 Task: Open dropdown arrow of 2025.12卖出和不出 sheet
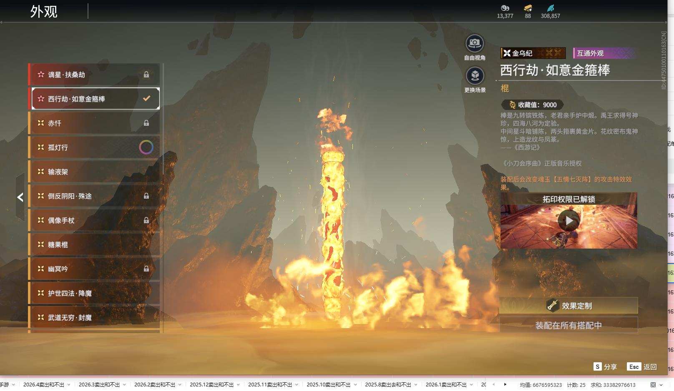238,385
